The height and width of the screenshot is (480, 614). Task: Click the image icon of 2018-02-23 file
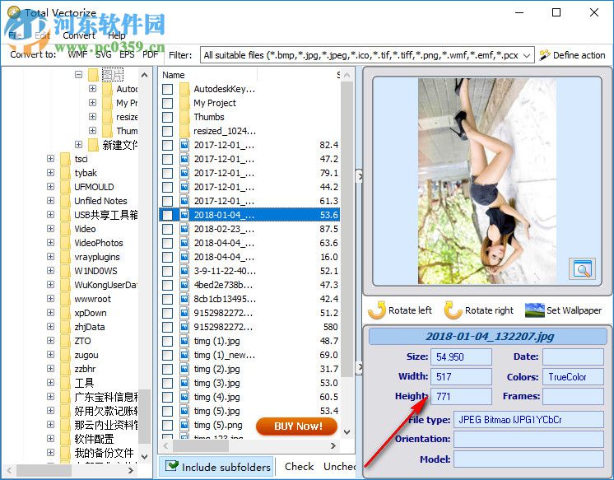184,229
